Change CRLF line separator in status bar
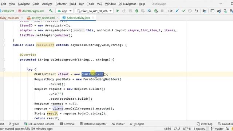This screenshot has height=131, width=233. tap(177, 129)
